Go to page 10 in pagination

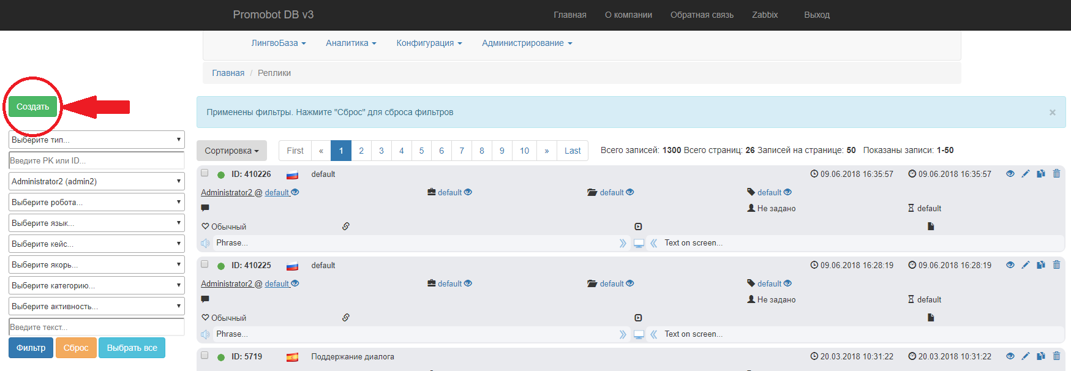click(524, 151)
